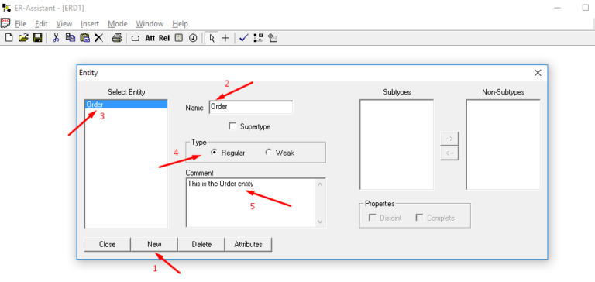Copy using the toolbar copy icon
The width and height of the screenshot is (595, 282).
coord(71,38)
